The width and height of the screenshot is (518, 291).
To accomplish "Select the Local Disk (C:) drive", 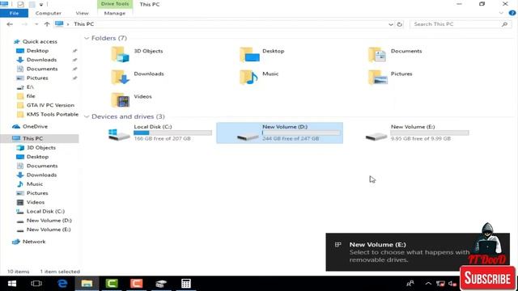I will click(160, 133).
